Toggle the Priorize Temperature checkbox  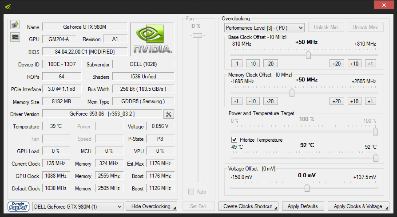pyautogui.click(x=234, y=139)
